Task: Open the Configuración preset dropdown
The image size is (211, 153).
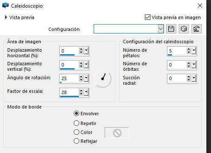Action: pos(161,29)
